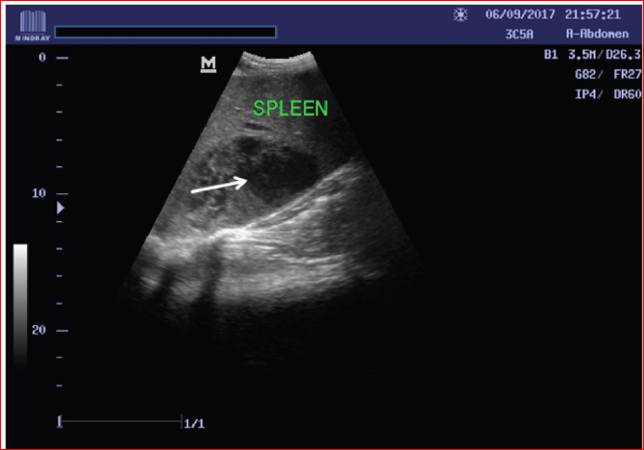The width and height of the screenshot is (644, 450).
Task: Click the M orientation marker
Action: pos(208,64)
